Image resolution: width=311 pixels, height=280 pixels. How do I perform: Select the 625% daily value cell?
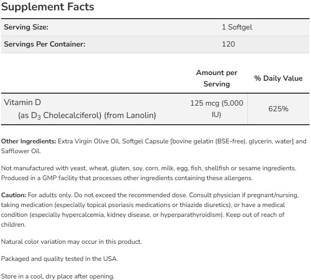pyautogui.click(x=278, y=109)
